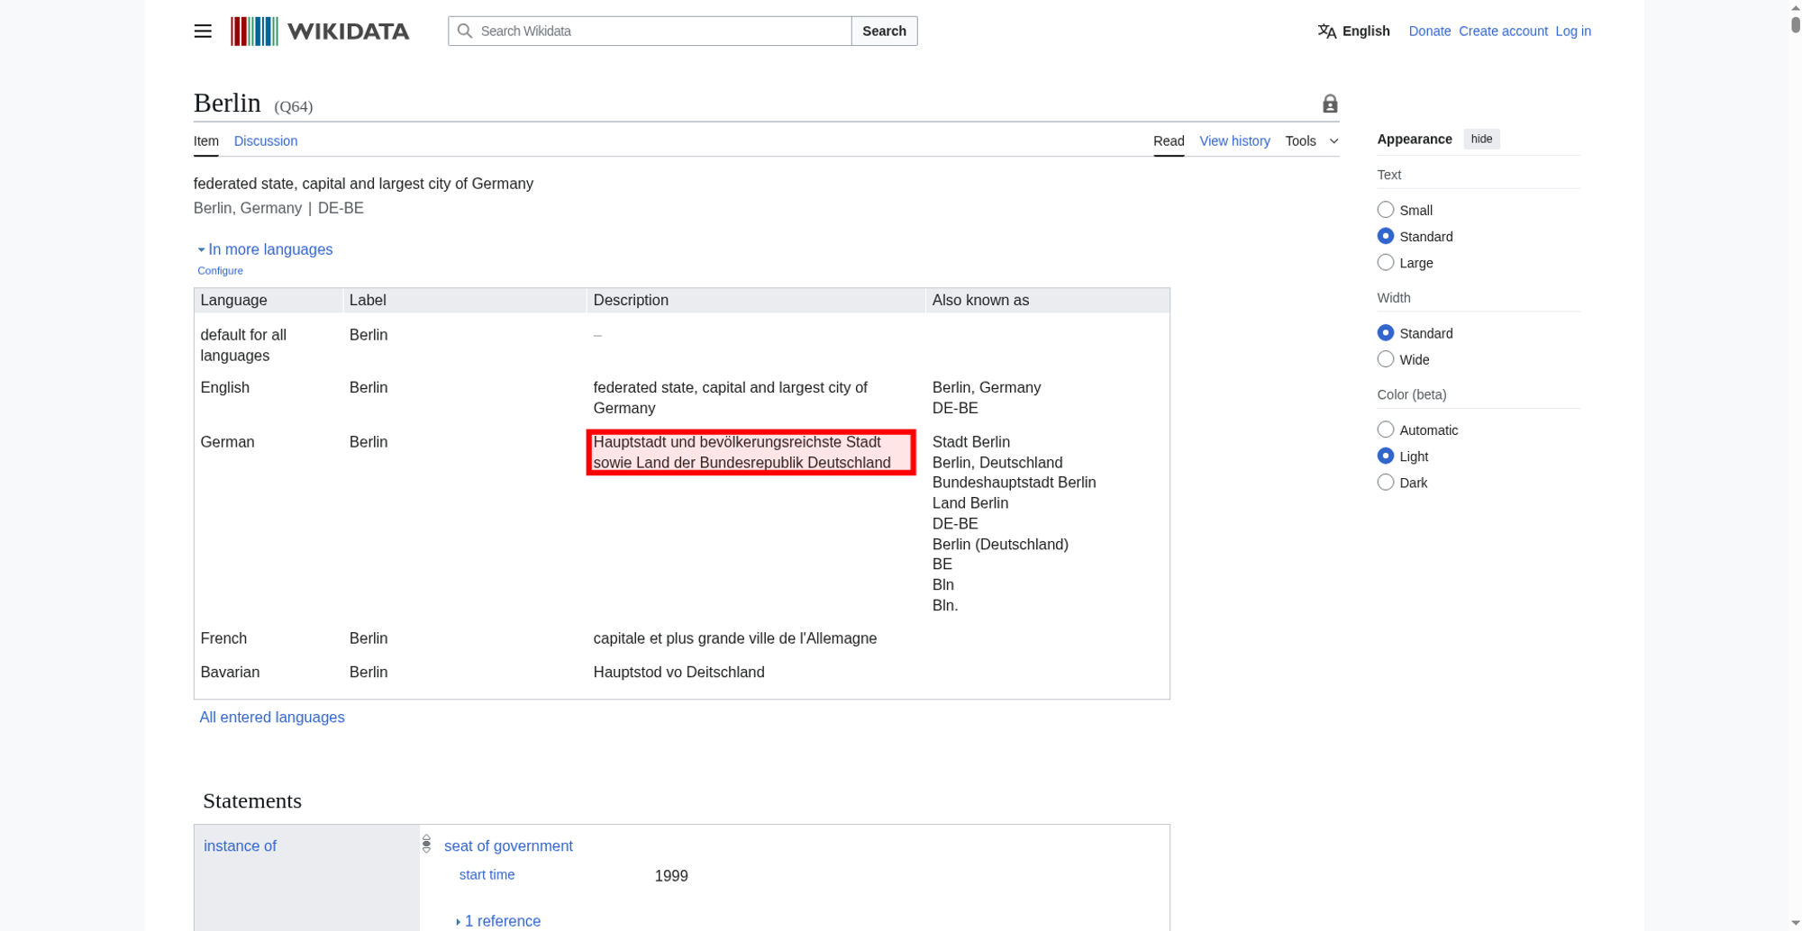The width and height of the screenshot is (1802, 931).
Task: Open the All entered languages link
Action: [272, 718]
